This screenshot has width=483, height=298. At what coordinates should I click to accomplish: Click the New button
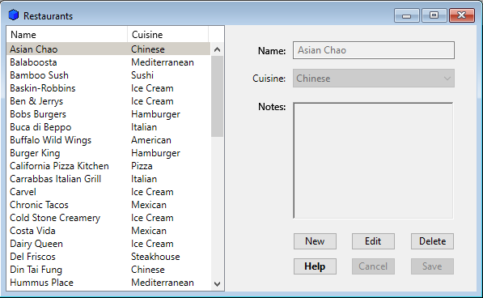(x=315, y=241)
